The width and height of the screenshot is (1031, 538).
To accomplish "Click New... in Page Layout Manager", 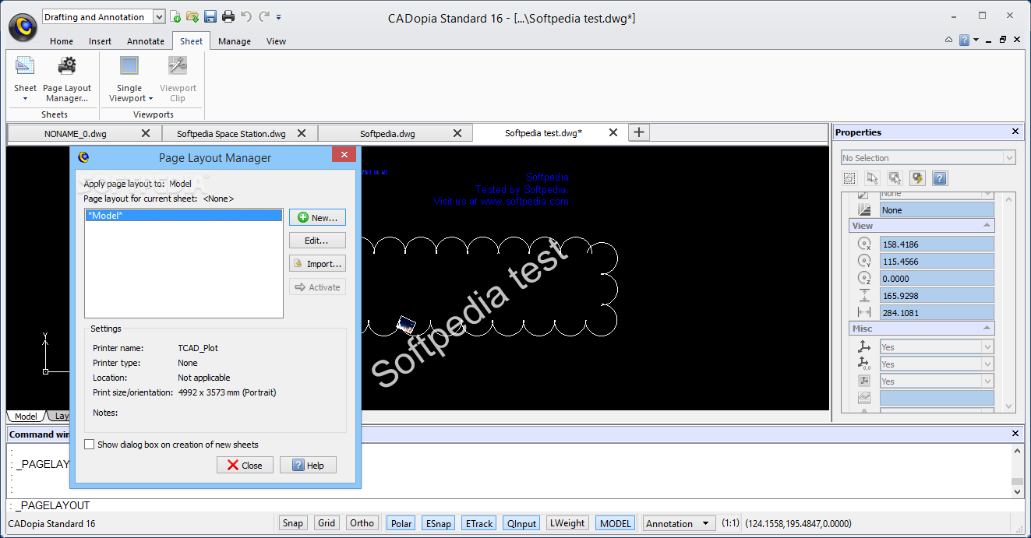I will coord(317,218).
